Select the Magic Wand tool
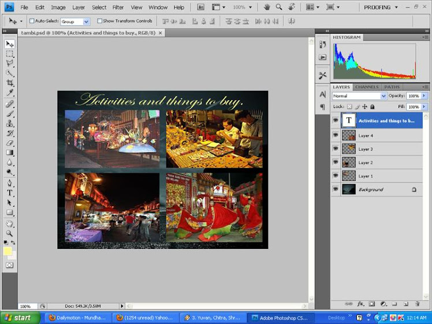 10,73
